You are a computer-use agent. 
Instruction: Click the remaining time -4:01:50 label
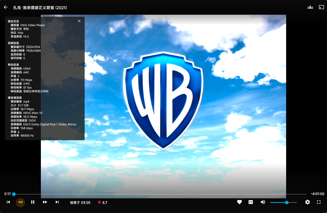317,194
